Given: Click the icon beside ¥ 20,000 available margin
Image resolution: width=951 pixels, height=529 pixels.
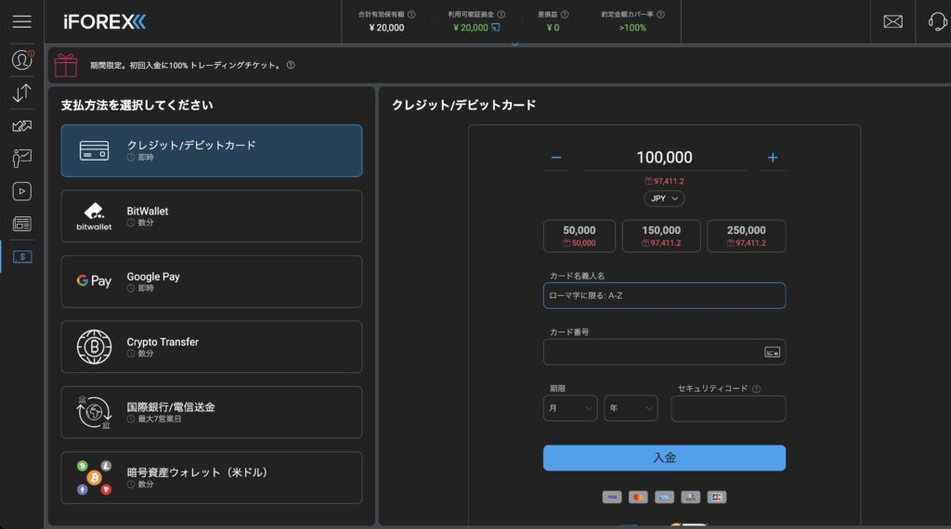Looking at the screenshot, I should click(496, 27).
